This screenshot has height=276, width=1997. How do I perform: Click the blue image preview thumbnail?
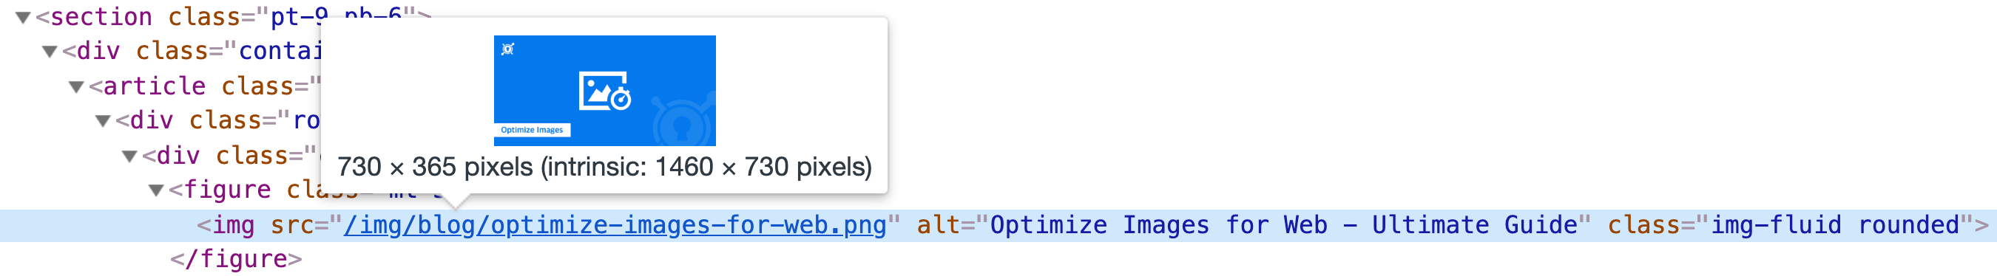605,91
